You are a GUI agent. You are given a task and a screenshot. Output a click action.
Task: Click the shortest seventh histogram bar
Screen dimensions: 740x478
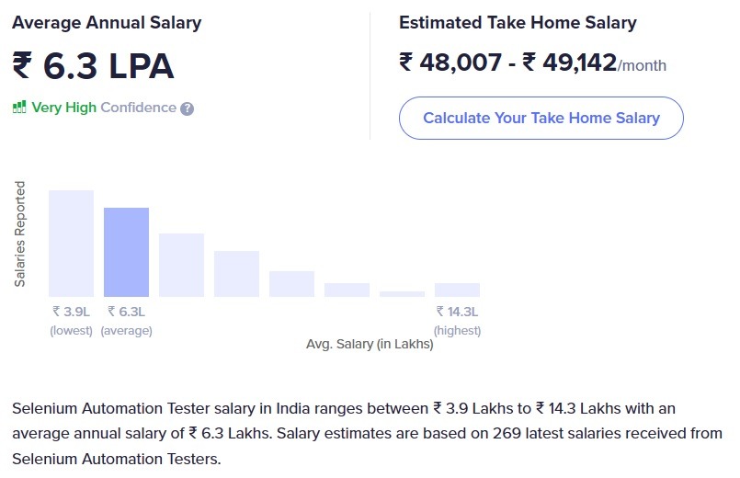coord(402,294)
